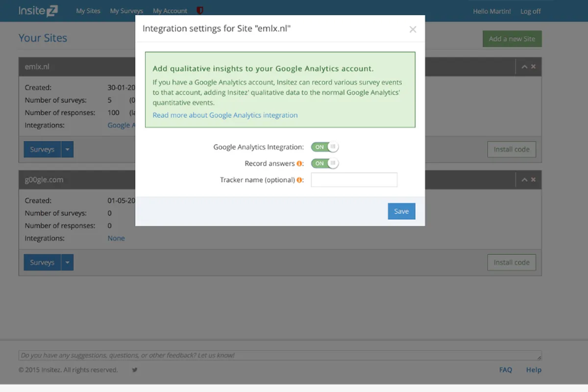Turn off the Record answers switch
588x392 pixels.
tap(324, 163)
